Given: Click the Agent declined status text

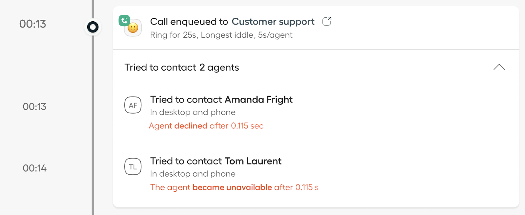Looking at the screenshot, I should [x=206, y=126].
